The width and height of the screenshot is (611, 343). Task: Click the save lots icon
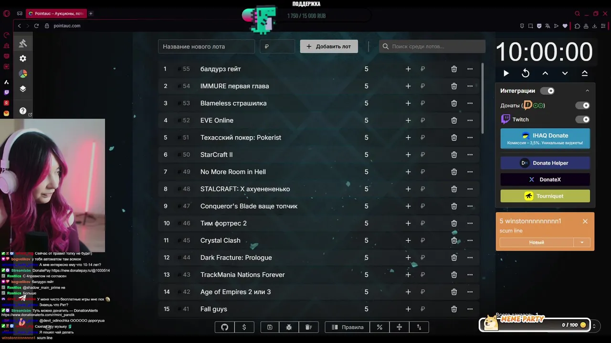[x=270, y=327]
